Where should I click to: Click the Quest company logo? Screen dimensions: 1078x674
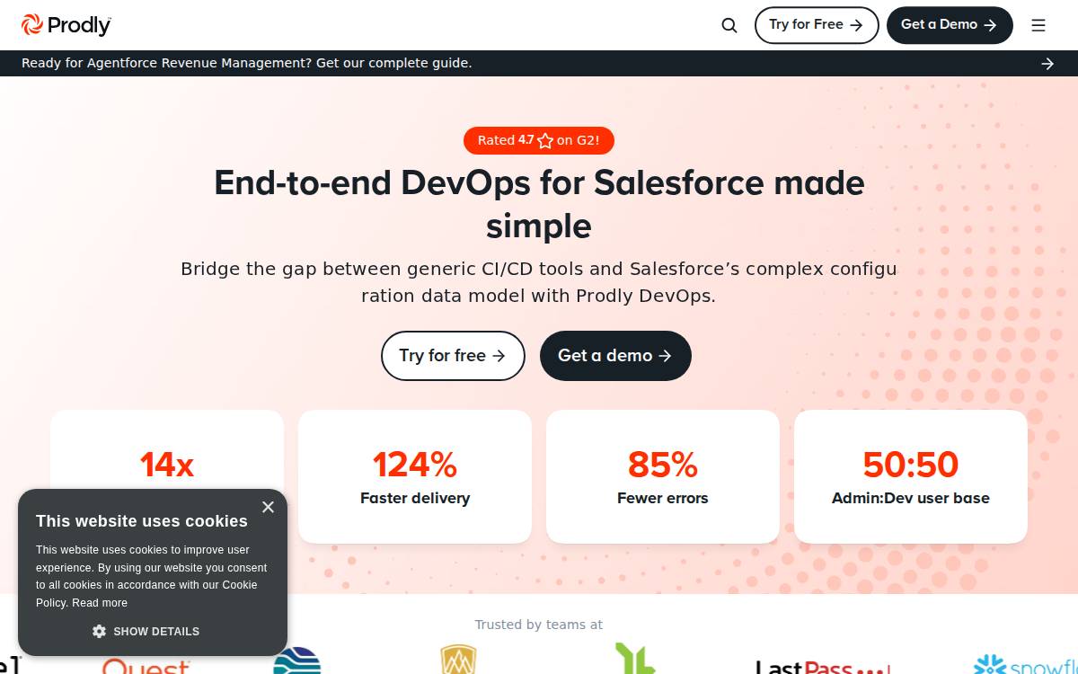tap(146, 666)
